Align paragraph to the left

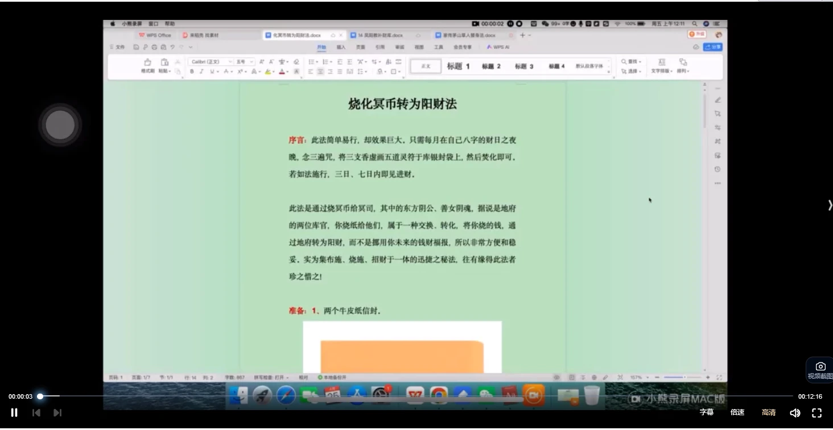click(x=311, y=72)
